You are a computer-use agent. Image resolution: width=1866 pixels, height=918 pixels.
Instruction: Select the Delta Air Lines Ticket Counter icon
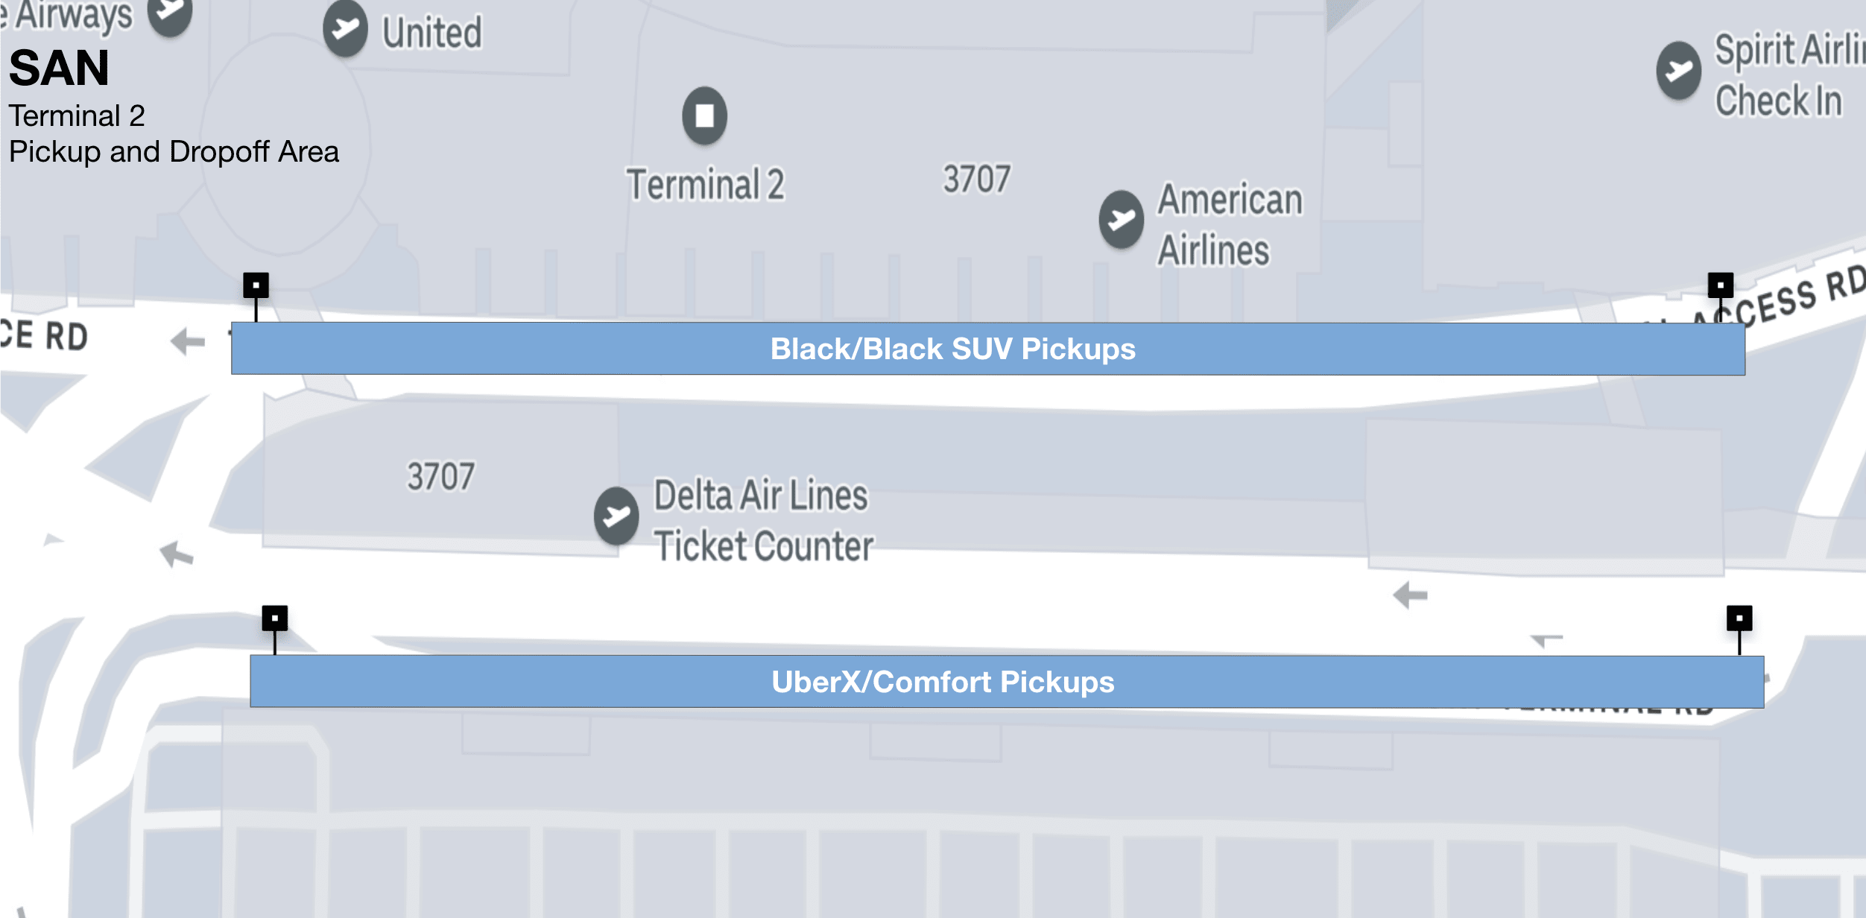(x=616, y=516)
